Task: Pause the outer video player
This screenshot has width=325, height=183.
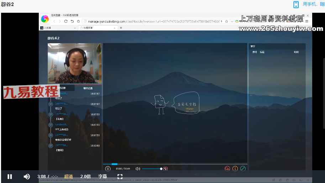Action: pos(10,177)
